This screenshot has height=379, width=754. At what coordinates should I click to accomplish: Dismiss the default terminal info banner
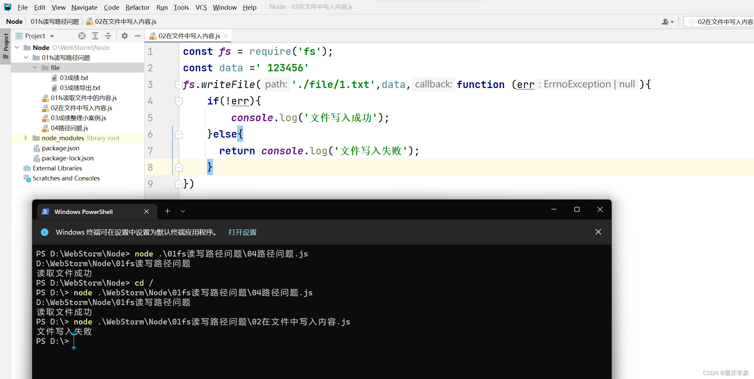point(598,232)
